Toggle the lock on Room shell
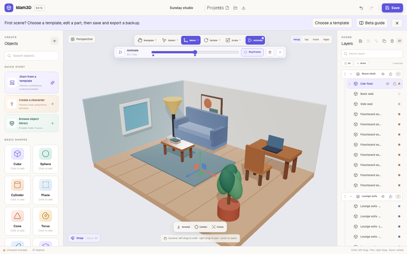This screenshot has height=254, width=407. pos(391,74)
